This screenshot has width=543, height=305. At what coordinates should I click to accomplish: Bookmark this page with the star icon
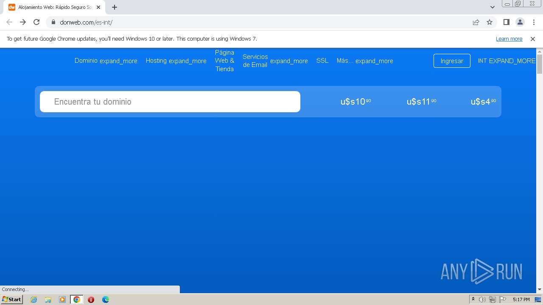(490, 22)
